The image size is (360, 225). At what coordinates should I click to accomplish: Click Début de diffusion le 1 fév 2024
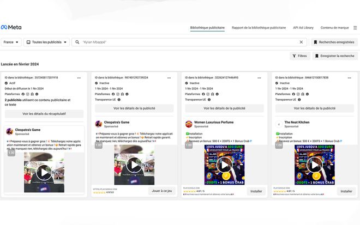pos(24,89)
